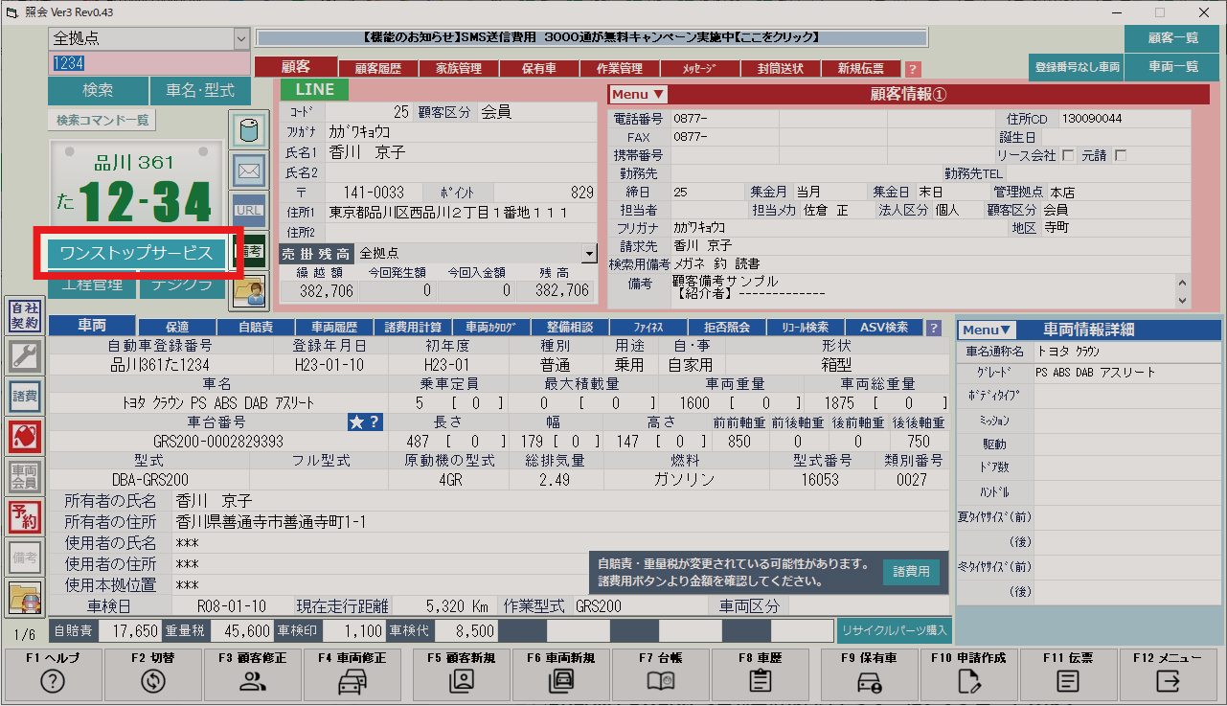Open 車両一覧 vehicle list
The height and width of the screenshot is (706, 1227).
coord(1173,66)
